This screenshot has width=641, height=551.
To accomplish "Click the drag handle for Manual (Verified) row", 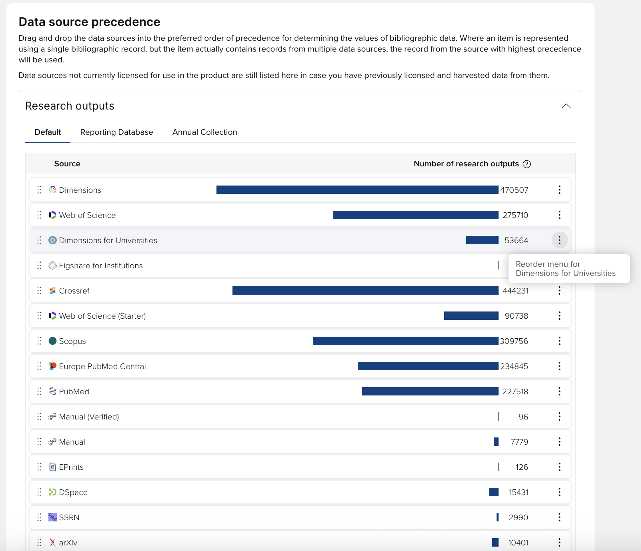I will [x=39, y=417].
